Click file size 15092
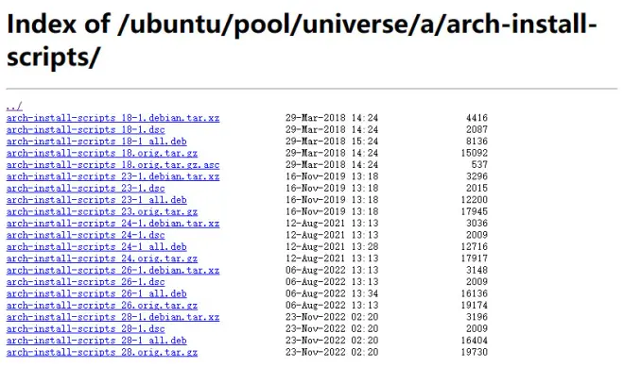624x367 pixels. tap(475, 154)
